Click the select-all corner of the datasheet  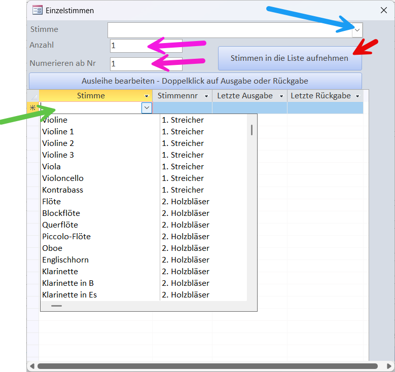[33, 96]
